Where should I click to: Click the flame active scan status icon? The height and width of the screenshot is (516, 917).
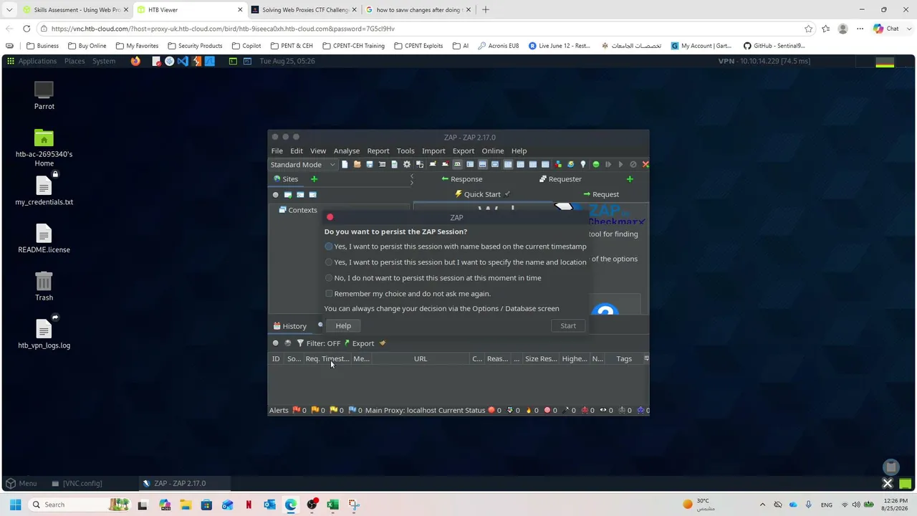[529, 410]
